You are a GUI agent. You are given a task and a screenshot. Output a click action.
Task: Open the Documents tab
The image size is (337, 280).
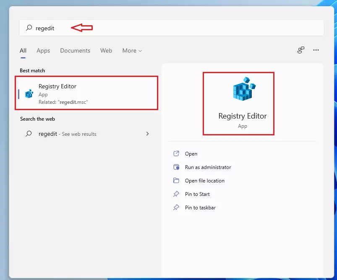tap(75, 50)
